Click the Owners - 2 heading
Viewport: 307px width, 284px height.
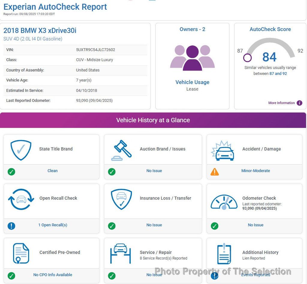click(x=192, y=29)
